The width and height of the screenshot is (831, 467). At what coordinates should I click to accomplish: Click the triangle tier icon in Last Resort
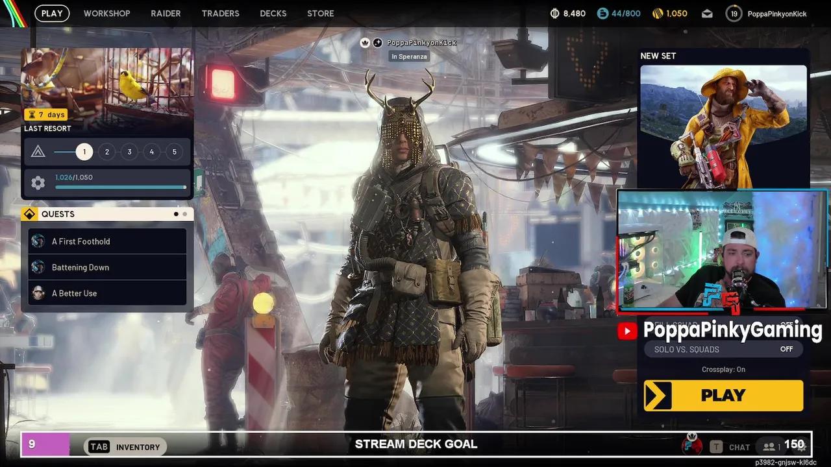(x=38, y=152)
